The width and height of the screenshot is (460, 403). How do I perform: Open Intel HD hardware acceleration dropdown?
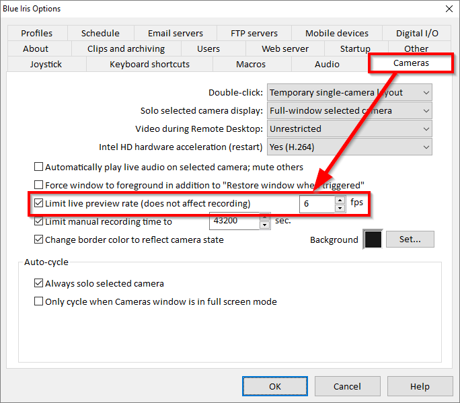(350, 147)
